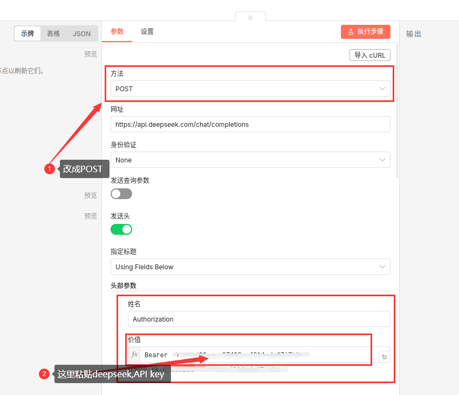Click the chevron arrow in the POST method field
The image size is (459, 395).
[382, 88]
